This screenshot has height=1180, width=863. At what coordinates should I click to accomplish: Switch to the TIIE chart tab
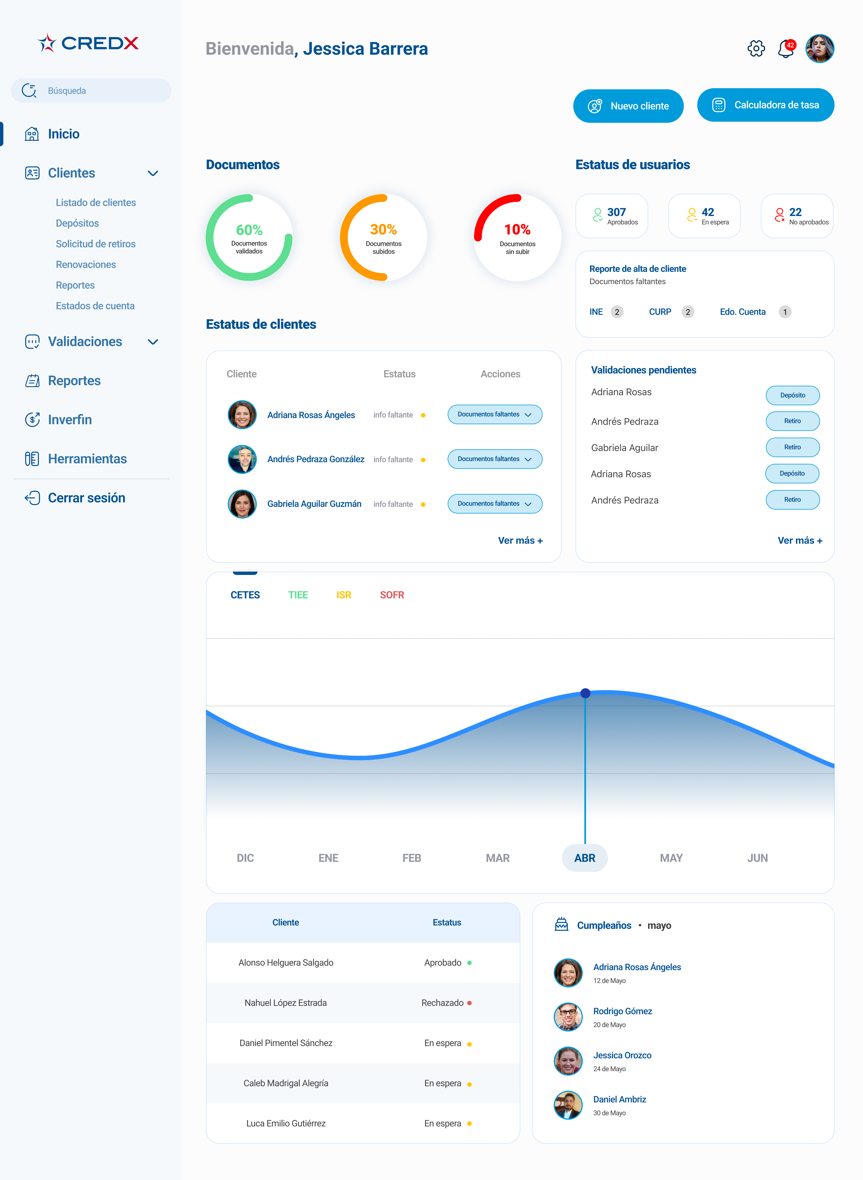pyautogui.click(x=298, y=595)
